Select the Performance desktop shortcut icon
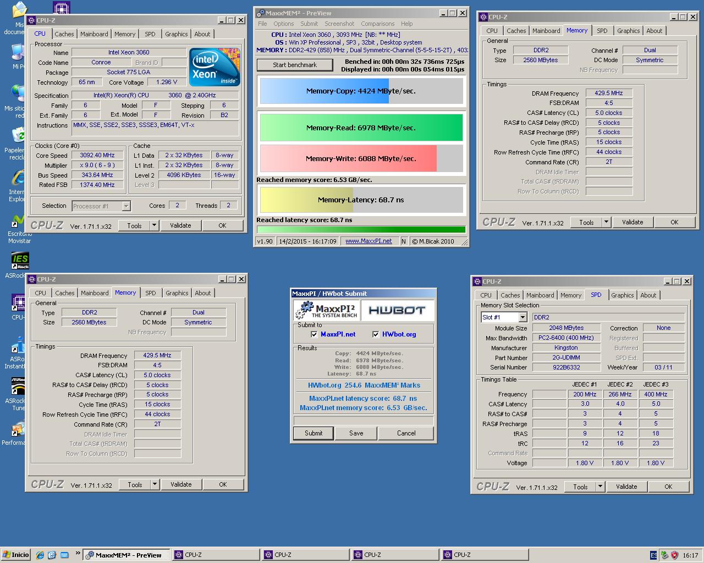704x563 pixels. [18, 430]
